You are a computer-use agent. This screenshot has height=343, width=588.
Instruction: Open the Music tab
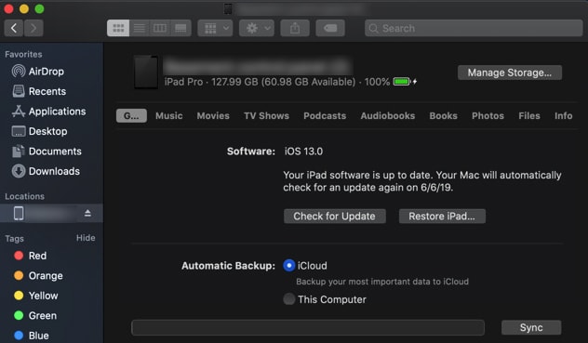[x=169, y=115]
